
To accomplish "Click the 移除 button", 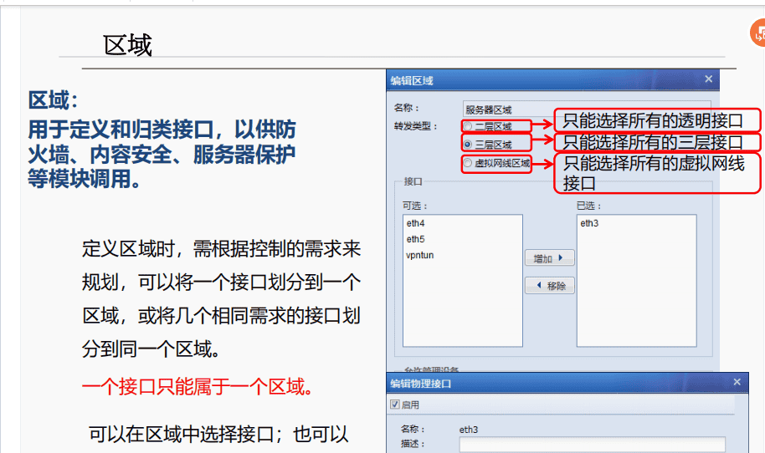I will (x=549, y=286).
